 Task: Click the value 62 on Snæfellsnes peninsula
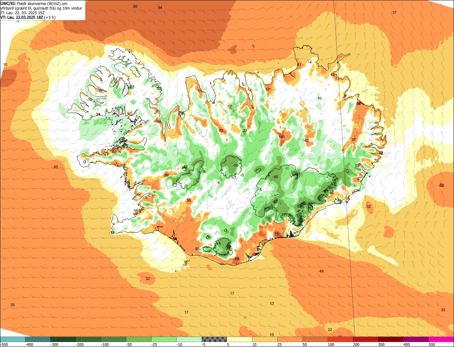pyautogui.click(x=114, y=152)
